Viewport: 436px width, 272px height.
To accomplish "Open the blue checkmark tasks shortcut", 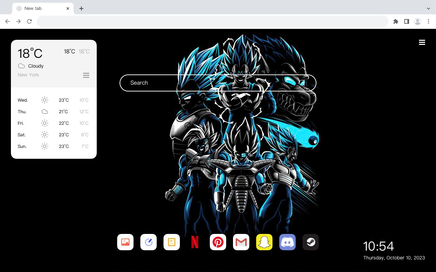I will (149, 242).
